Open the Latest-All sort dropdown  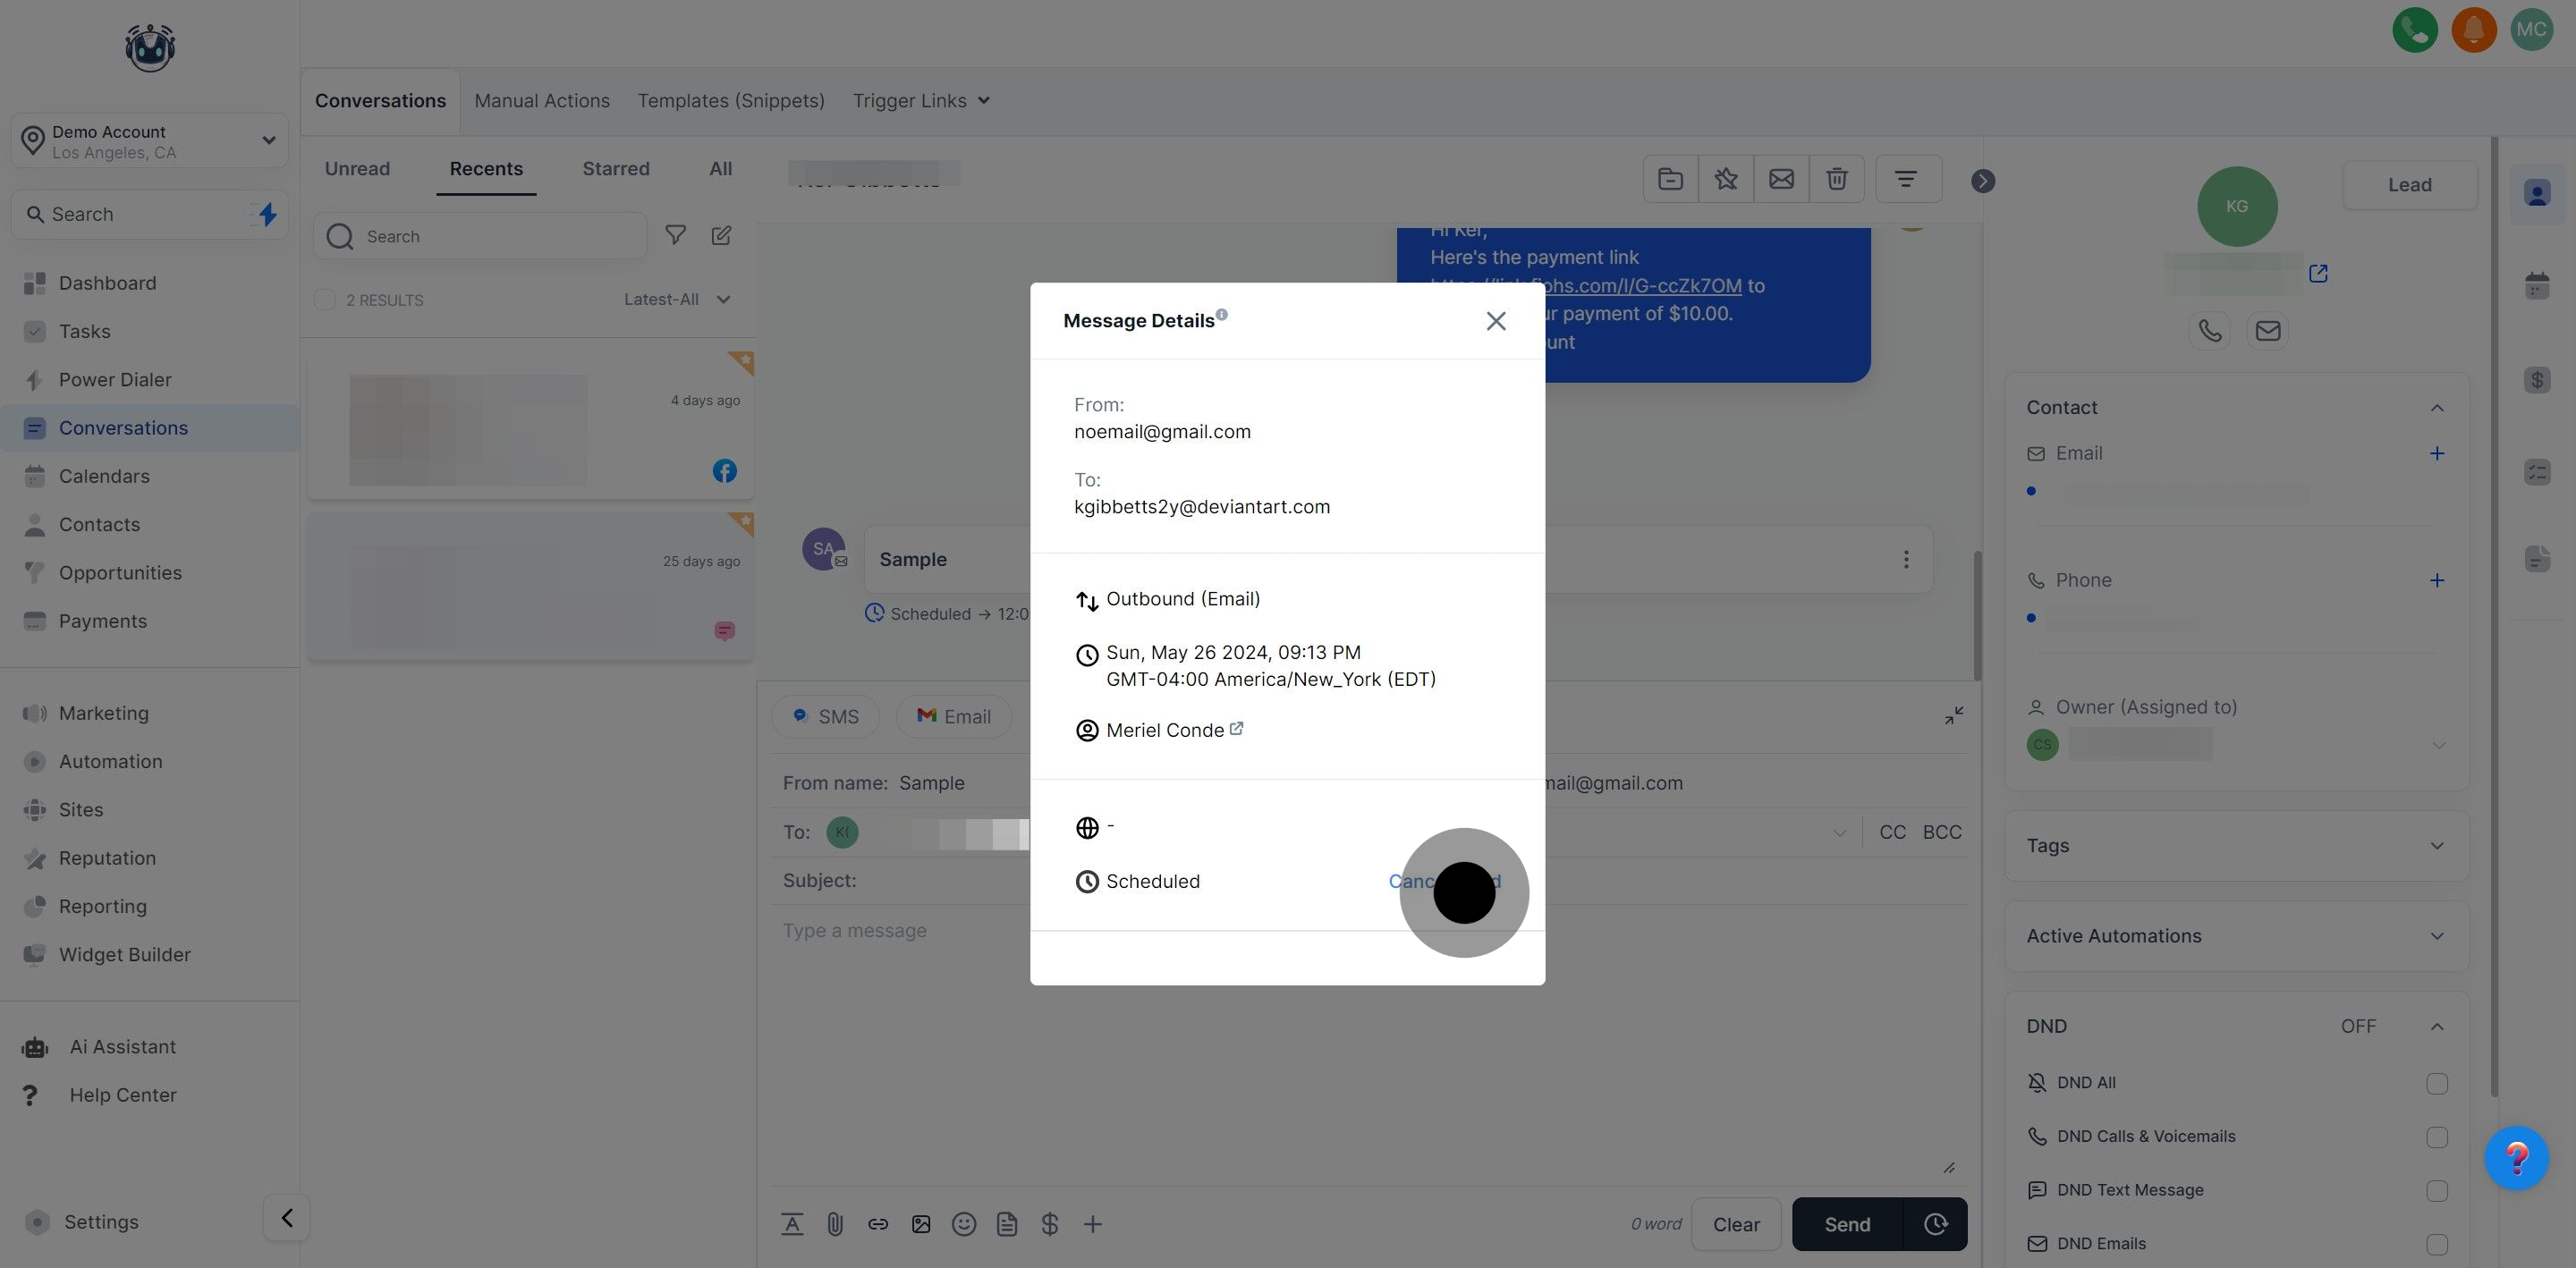pos(677,300)
